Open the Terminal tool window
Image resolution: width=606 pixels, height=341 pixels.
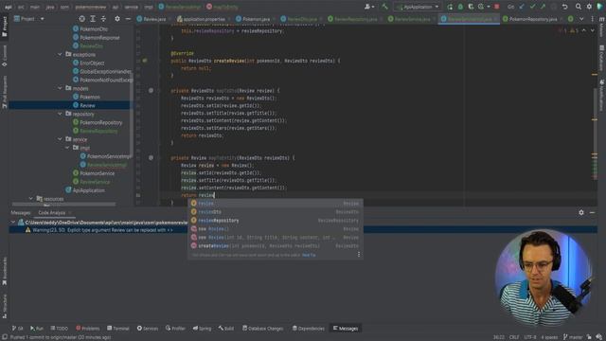coord(118,329)
